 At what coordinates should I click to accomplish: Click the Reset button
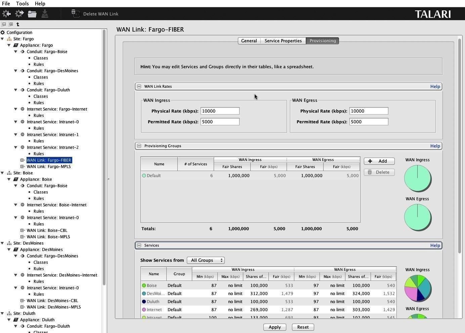(x=303, y=327)
